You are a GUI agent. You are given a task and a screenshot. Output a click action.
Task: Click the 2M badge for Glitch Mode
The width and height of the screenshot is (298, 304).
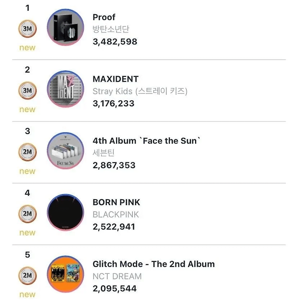(27, 275)
